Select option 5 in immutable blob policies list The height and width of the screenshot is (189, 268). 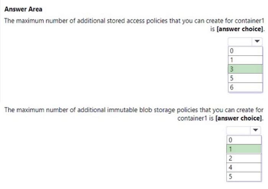244,176
